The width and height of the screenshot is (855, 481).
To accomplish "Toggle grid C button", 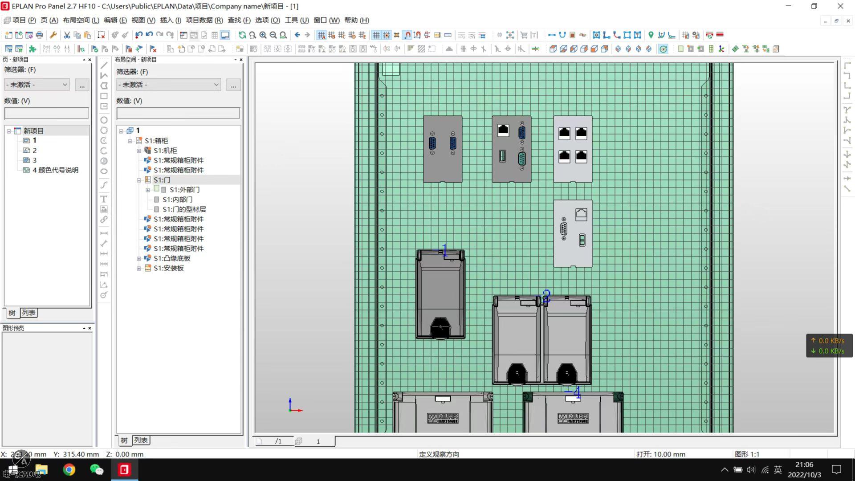I will [x=342, y=35].
